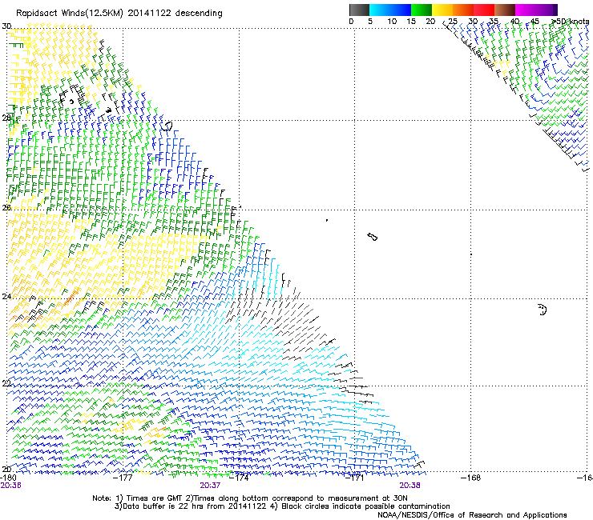The height and width of the screenshot is (520, 593).
Task: Choose the magenta 40–45 knot legend swatch
Action: [526, 10]
